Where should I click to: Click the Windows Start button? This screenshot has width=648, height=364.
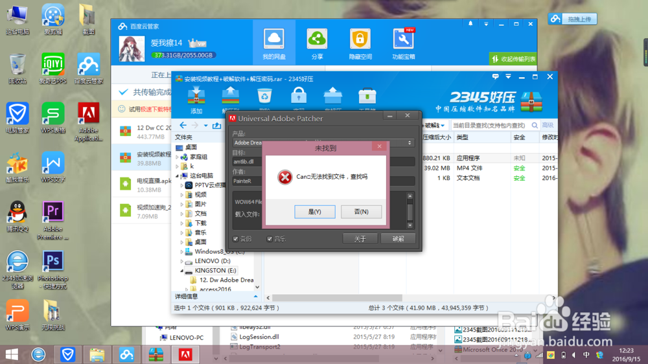(12, 354)
